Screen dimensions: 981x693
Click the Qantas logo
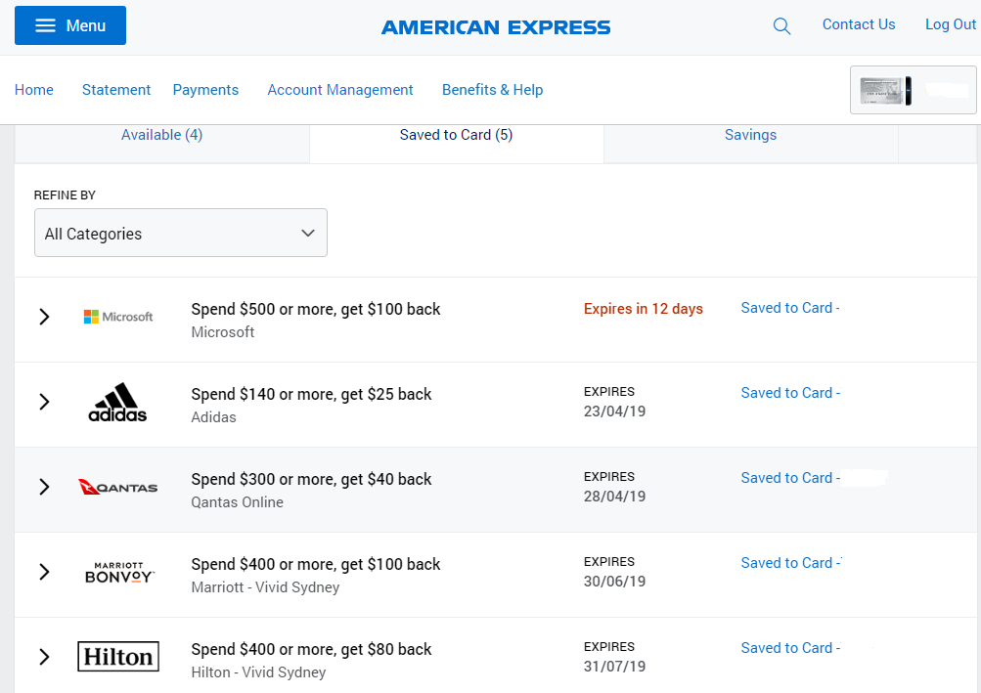point(117,487)
